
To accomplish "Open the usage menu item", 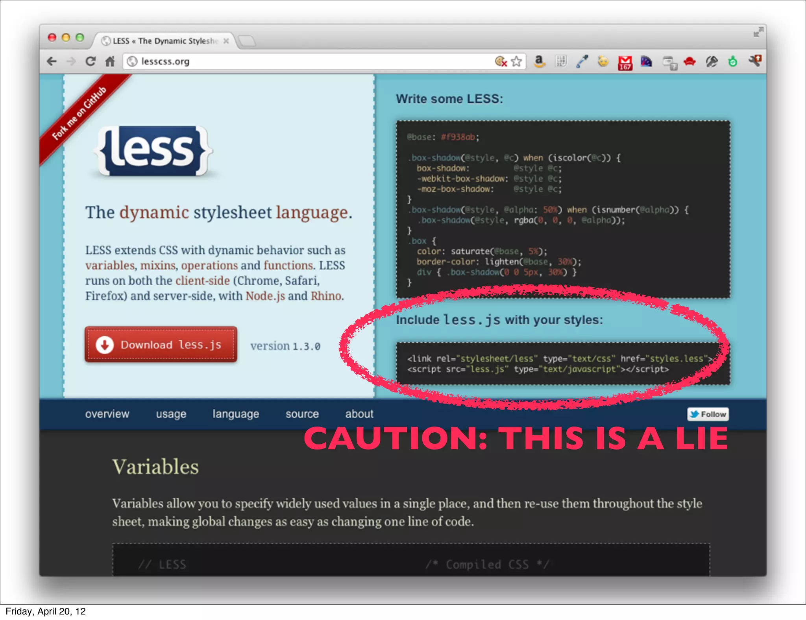I will click(x=171, y=414).
